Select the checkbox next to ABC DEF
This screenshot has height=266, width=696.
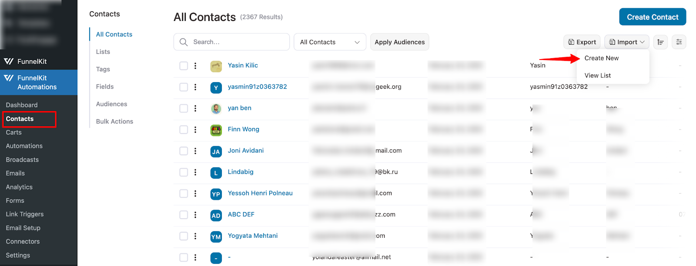click(x=183, y=215)
